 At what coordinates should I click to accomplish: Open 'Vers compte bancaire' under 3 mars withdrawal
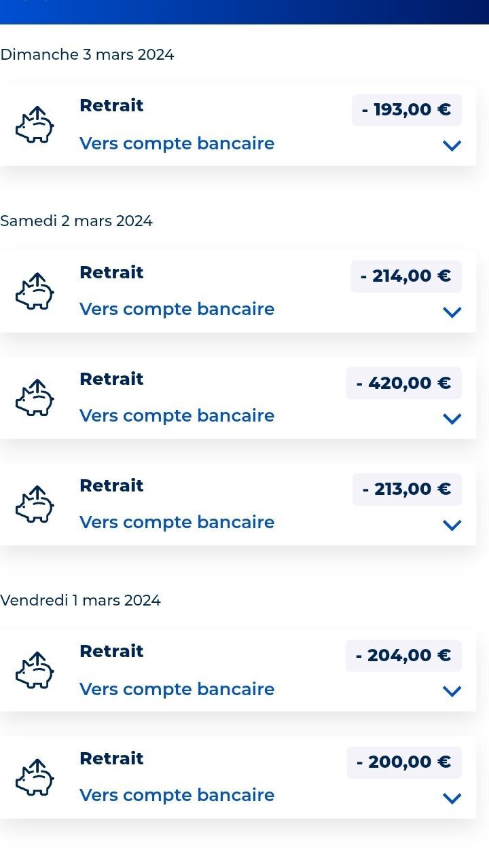(x=177, y=144)
